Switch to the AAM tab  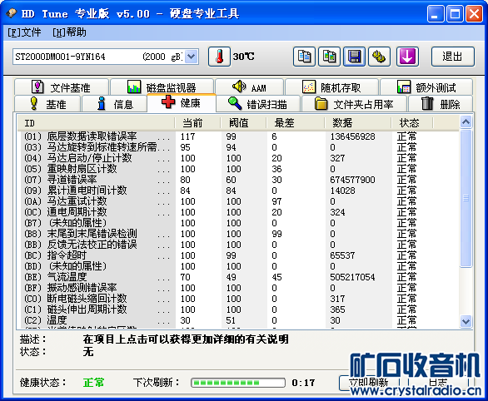pos(249,87)
